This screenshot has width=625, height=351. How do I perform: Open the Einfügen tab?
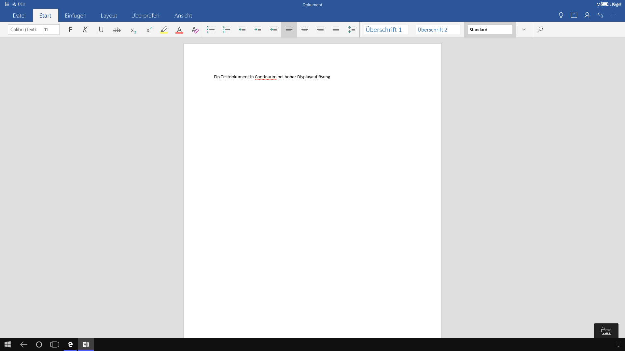pos(76,16)
